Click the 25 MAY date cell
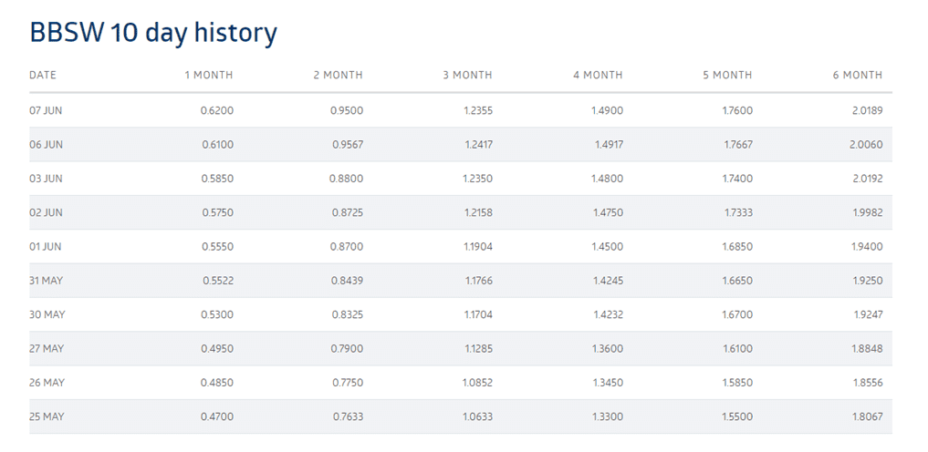This screenshot has height=452, width=928. point(47,416)
